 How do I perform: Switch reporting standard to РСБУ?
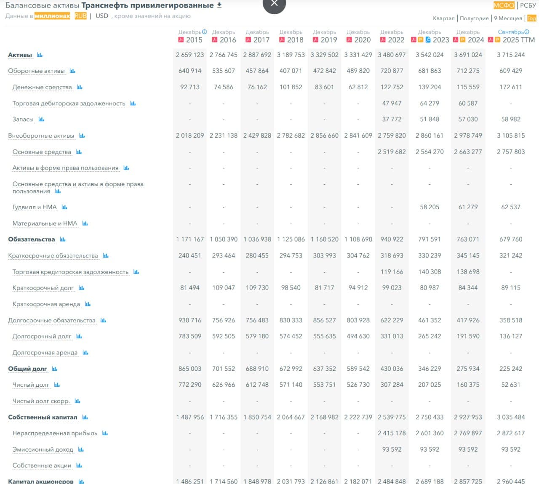(528, 5)
